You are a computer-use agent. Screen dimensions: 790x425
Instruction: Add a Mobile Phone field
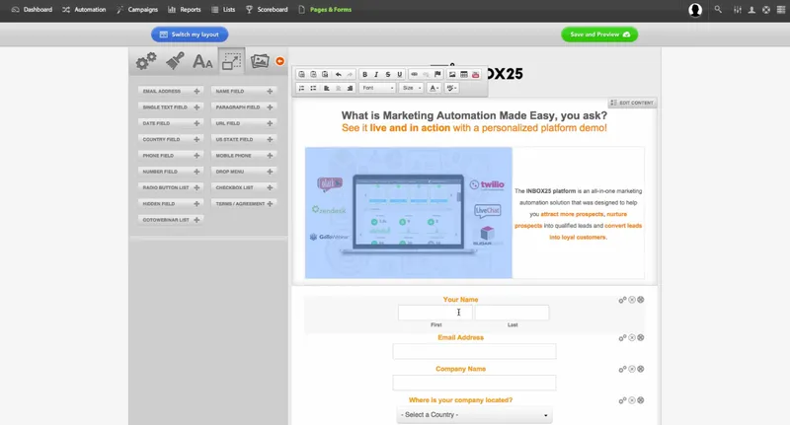(244, 156)
